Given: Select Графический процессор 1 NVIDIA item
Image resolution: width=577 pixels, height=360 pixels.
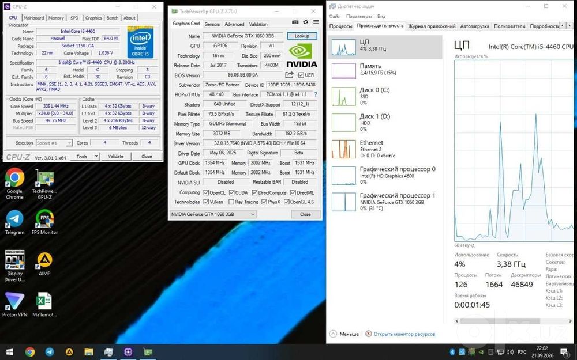Looking at the screenshot, I should click(385, 202).
